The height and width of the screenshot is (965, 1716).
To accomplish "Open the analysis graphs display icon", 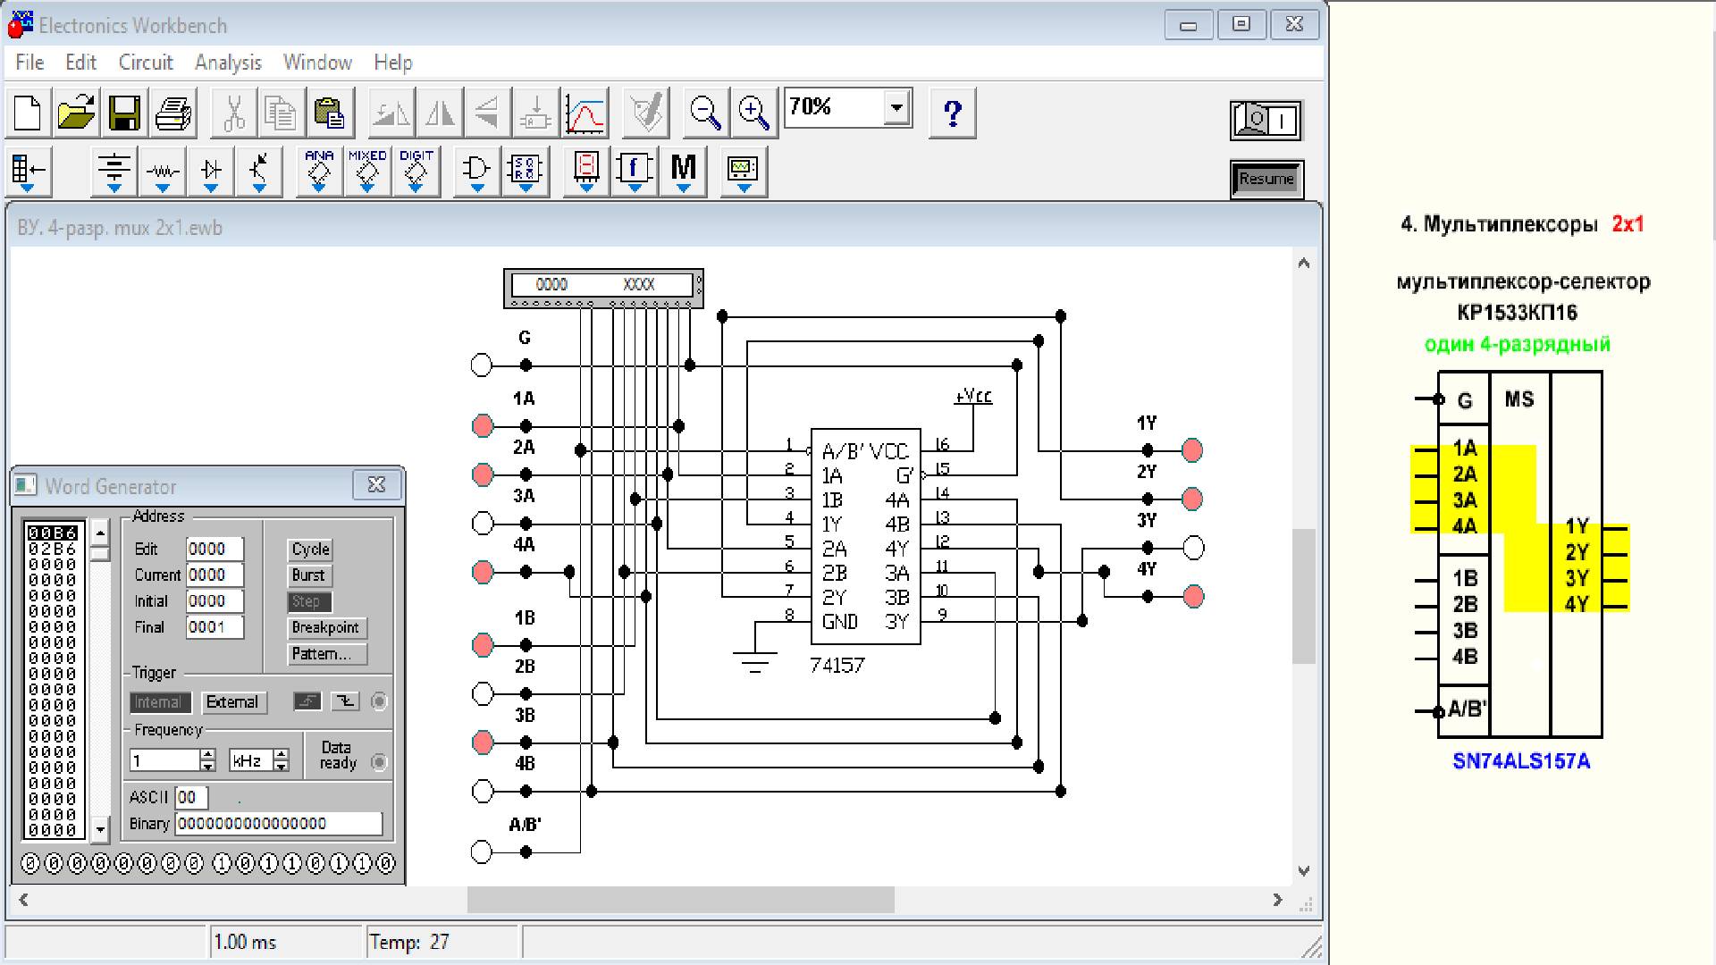I will pos(586,113).
